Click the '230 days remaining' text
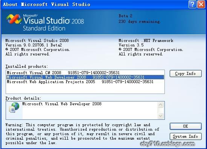The width and height of the screenshot is (207, 149). click(139, 21)
